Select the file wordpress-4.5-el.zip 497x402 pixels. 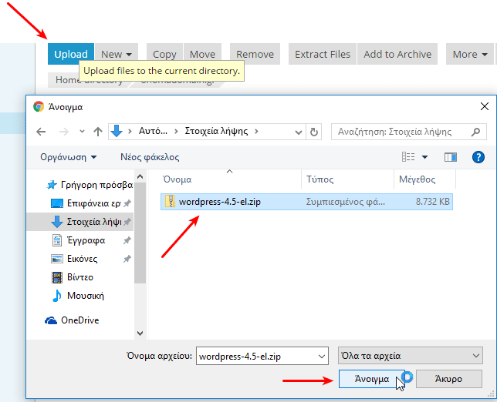(x=306, y=202)
